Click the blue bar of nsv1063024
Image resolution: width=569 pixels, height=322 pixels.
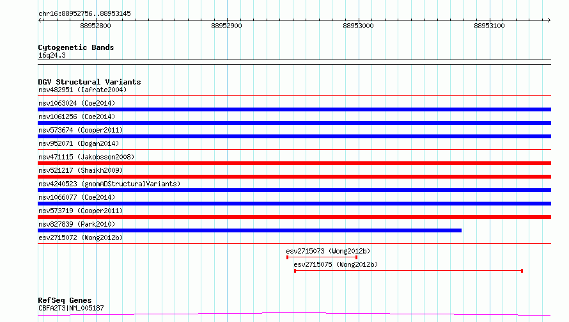coord(294,109)
